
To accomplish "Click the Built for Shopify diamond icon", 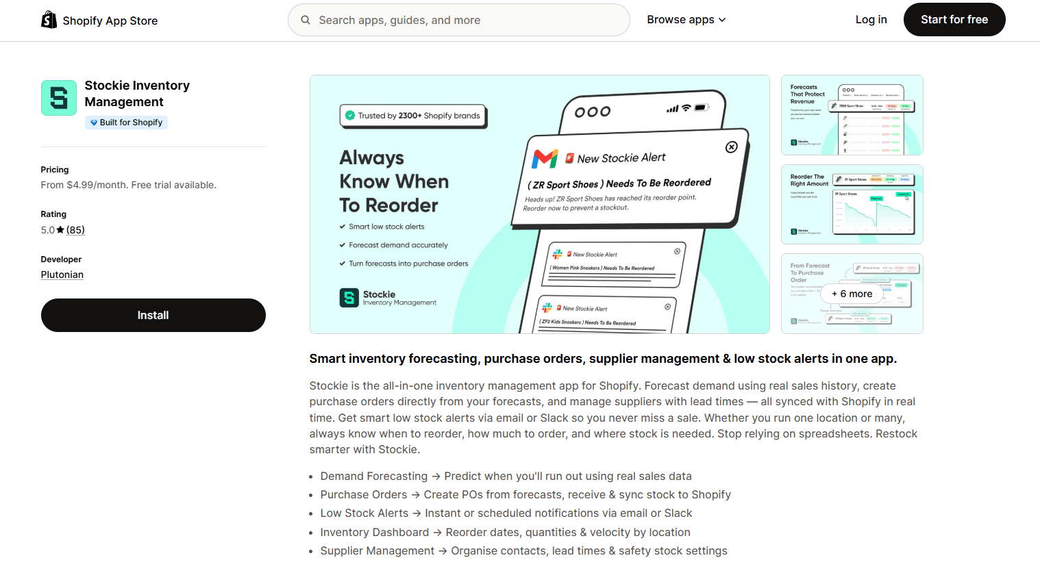I will pos(94,123).
